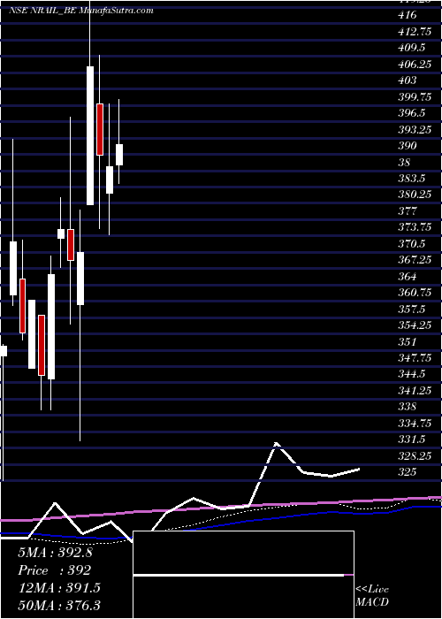Click the 12MA : 391.5 readout
Screen dimensions: 442x619
pyautogui.click(x=59, y=587)
